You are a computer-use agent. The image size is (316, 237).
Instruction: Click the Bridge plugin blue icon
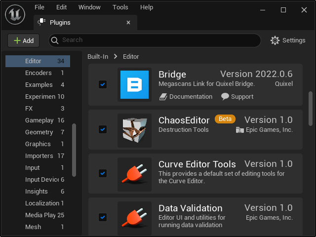134,84
